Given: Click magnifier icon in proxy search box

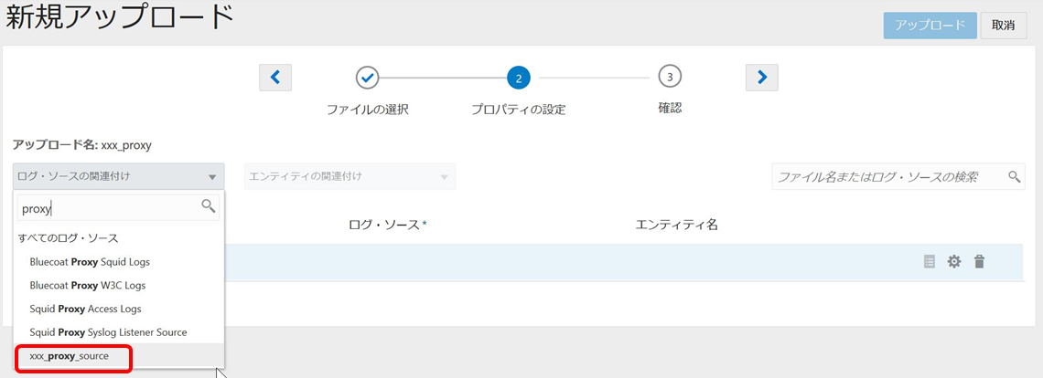Looking at the screenshot, I should tap(209, 206).
